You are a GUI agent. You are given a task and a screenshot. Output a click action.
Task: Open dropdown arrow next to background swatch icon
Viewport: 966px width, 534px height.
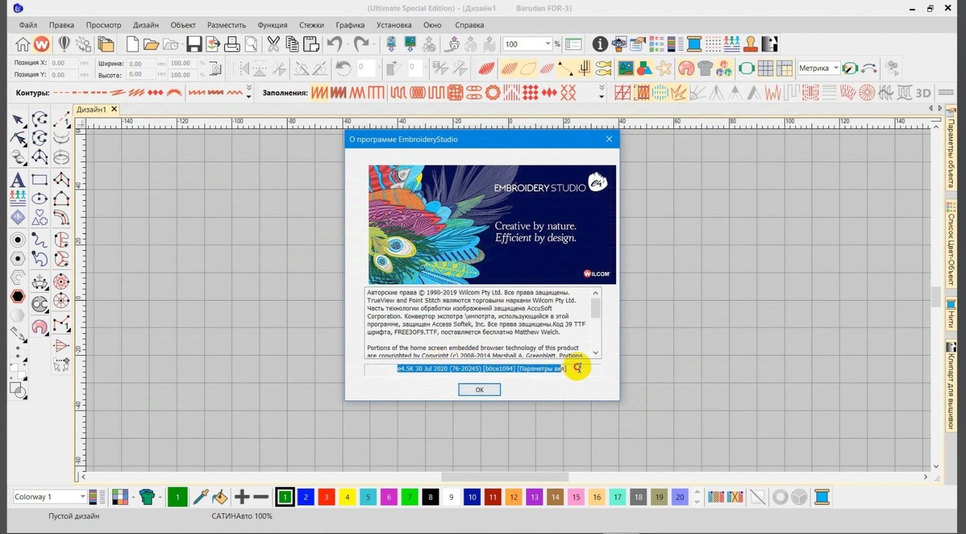coord(133,497)
